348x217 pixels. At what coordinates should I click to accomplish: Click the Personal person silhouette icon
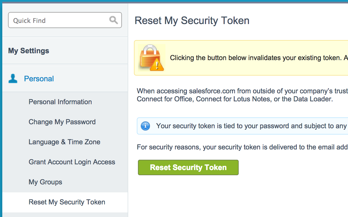pos(13,78)
